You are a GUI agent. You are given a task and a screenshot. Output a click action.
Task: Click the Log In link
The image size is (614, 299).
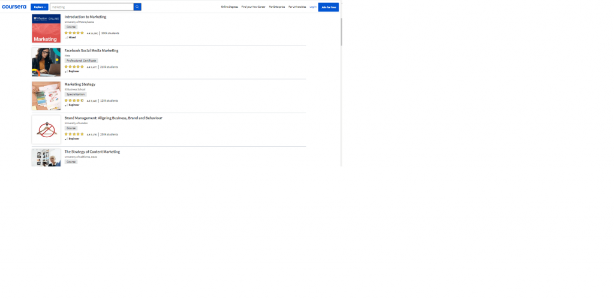point(313,7)
